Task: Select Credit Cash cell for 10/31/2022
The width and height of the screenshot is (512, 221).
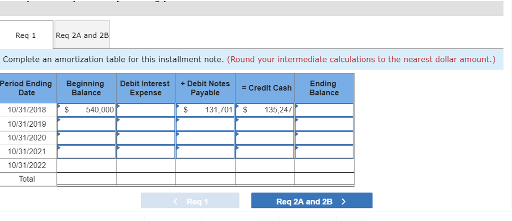Action: point(265,165)
